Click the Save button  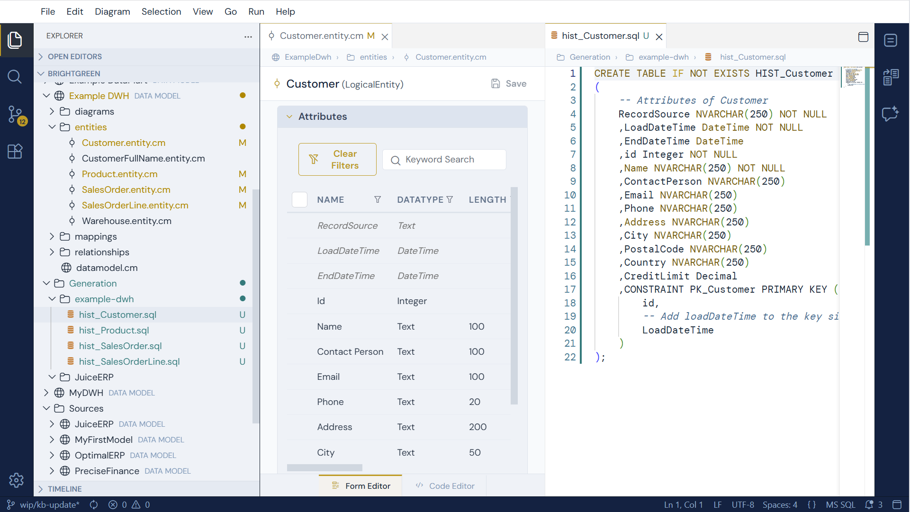509,84
